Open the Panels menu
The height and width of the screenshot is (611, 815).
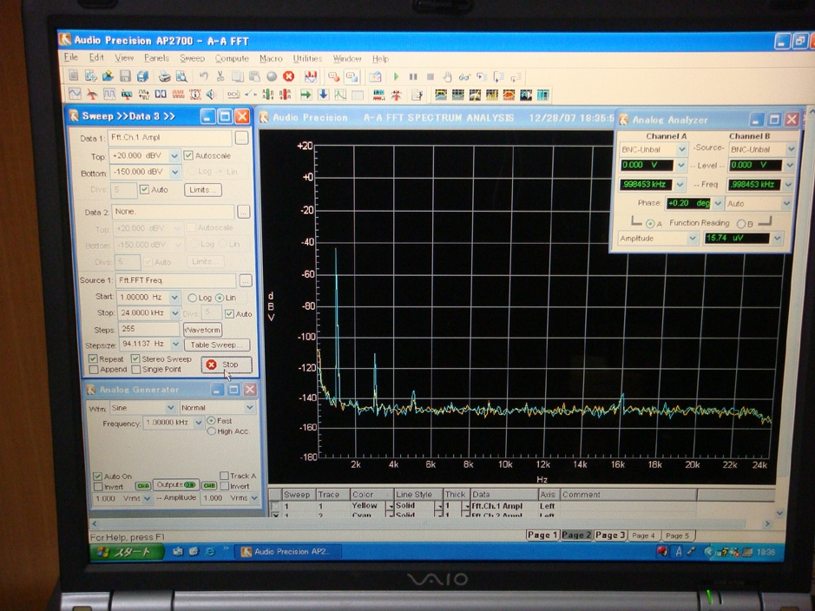[x=156, y=57]
